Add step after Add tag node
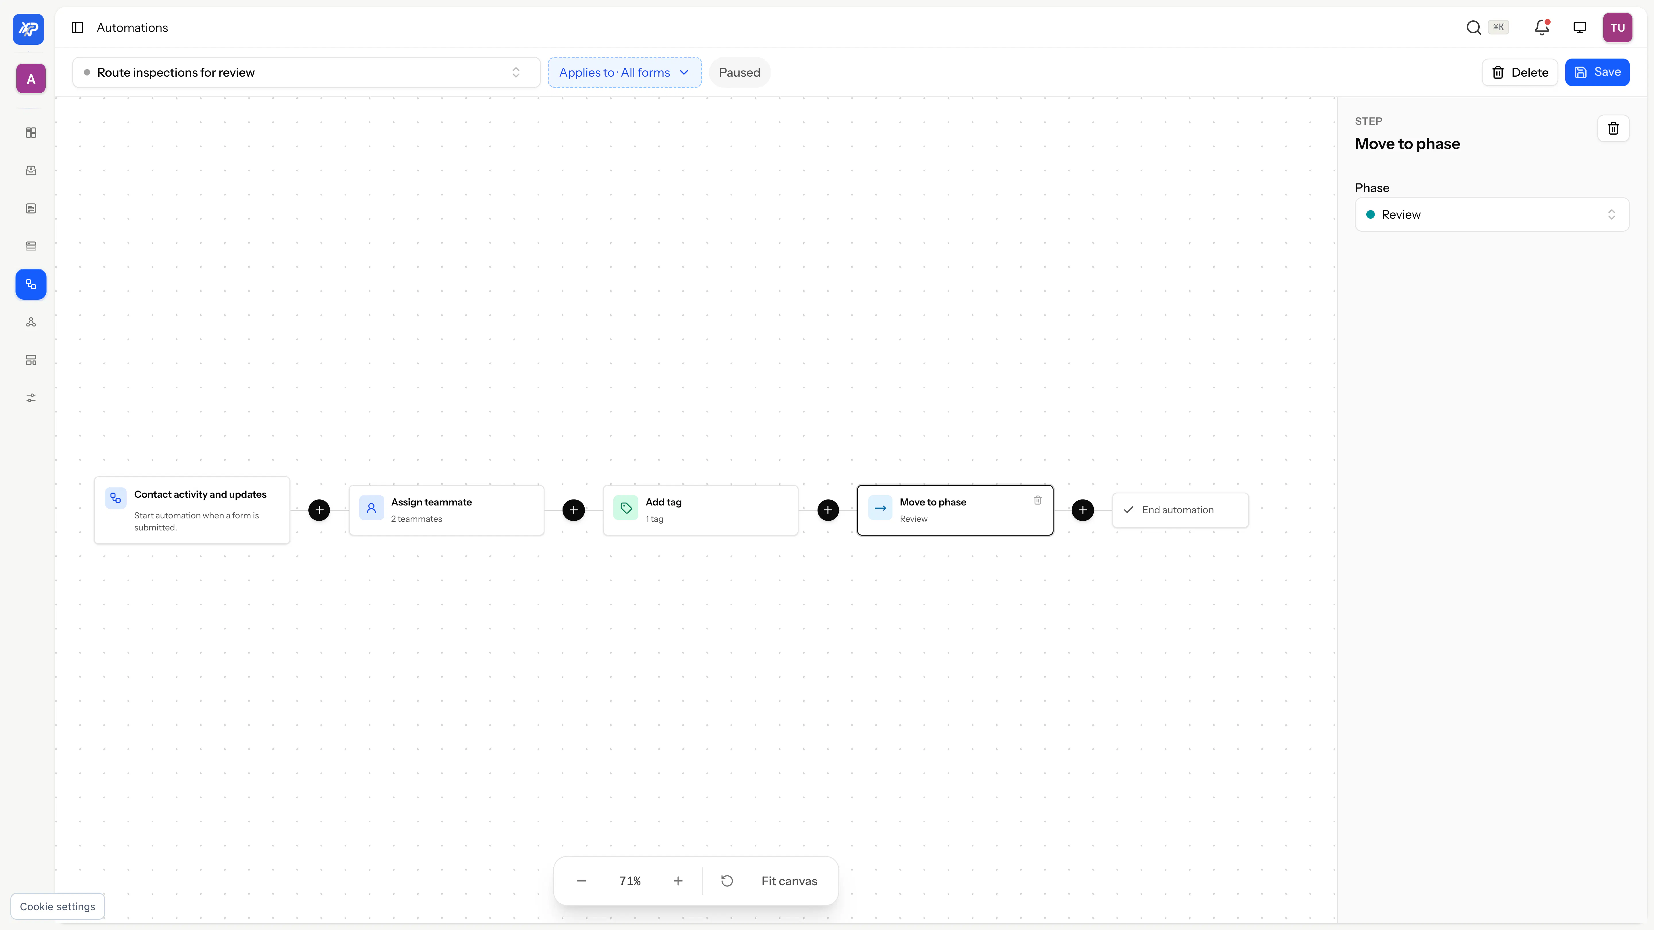Image resolution: width=1654 pixels, height=930 pixels. (828, 510)
